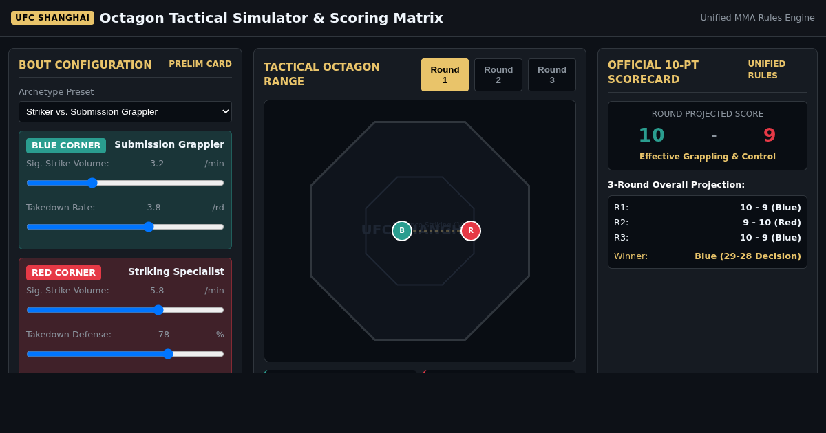The image size is (826, 433).
Task: Select the Round 1 tab
Action: coord(445,75)
